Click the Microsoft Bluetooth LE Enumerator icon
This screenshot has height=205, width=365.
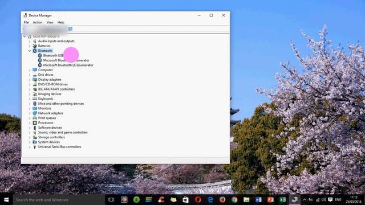tap(40, 65)
